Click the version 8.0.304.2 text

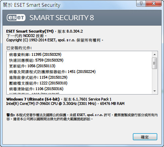coord(75,31)
